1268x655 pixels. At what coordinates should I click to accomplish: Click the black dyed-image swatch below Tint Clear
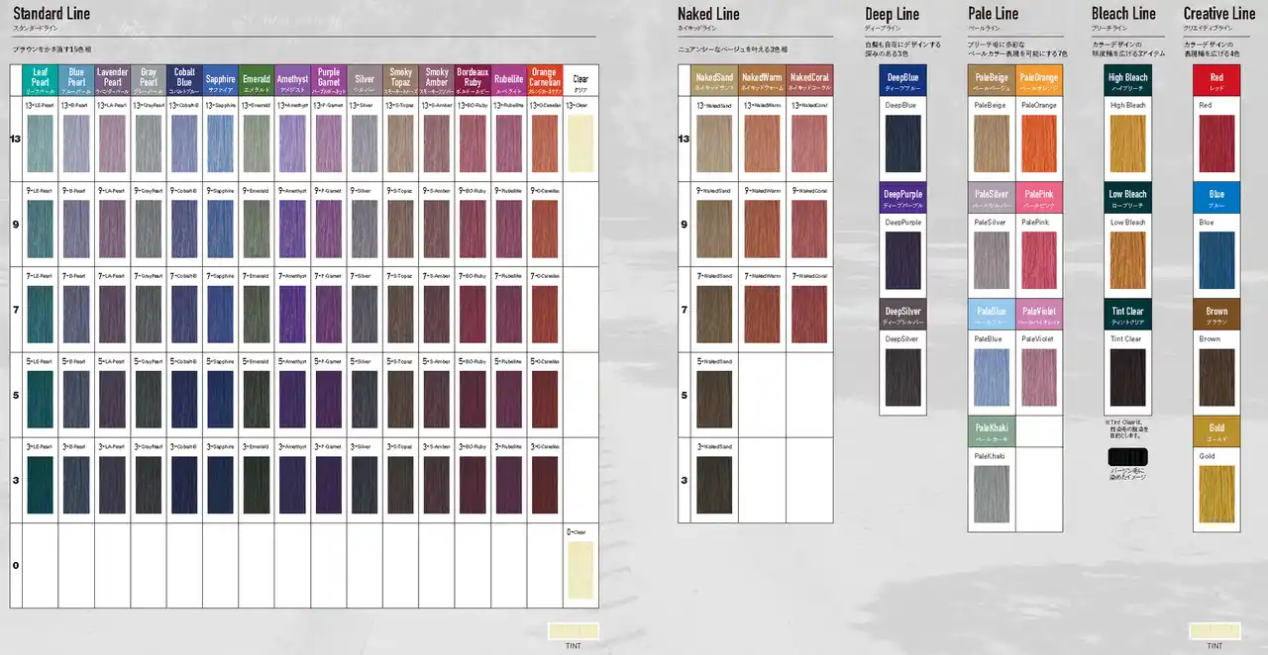pos(1126,457)
